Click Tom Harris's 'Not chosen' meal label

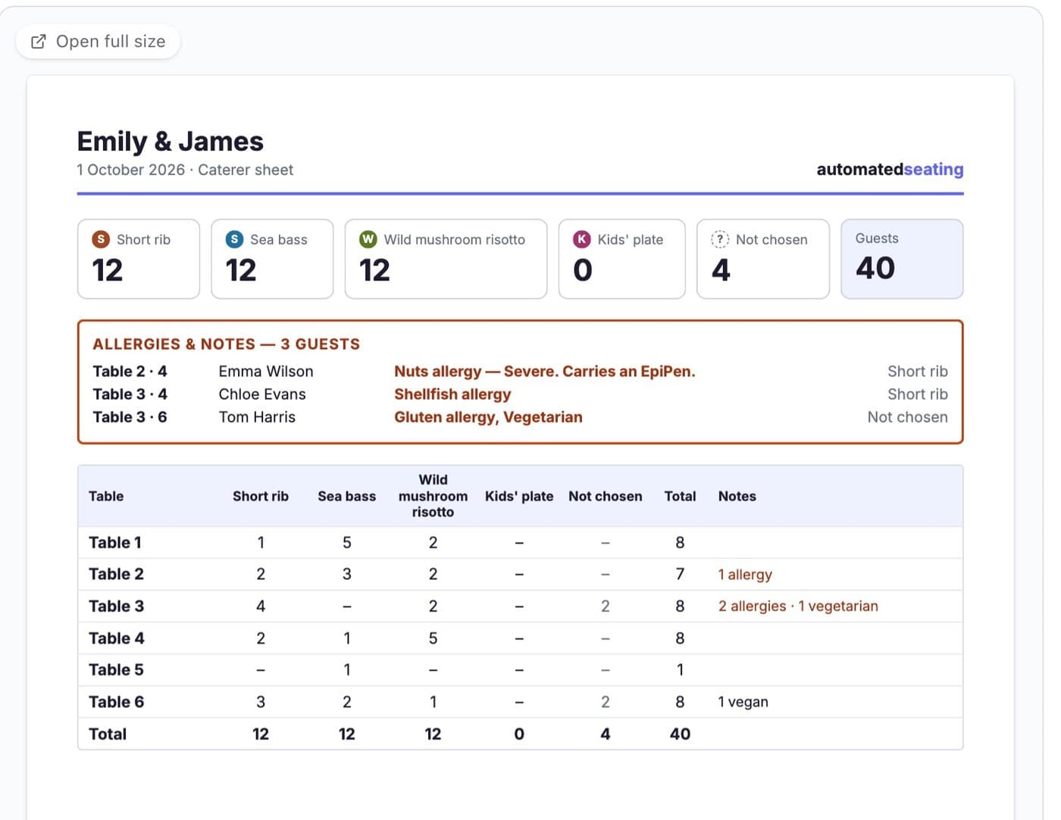tap(907, 417)
